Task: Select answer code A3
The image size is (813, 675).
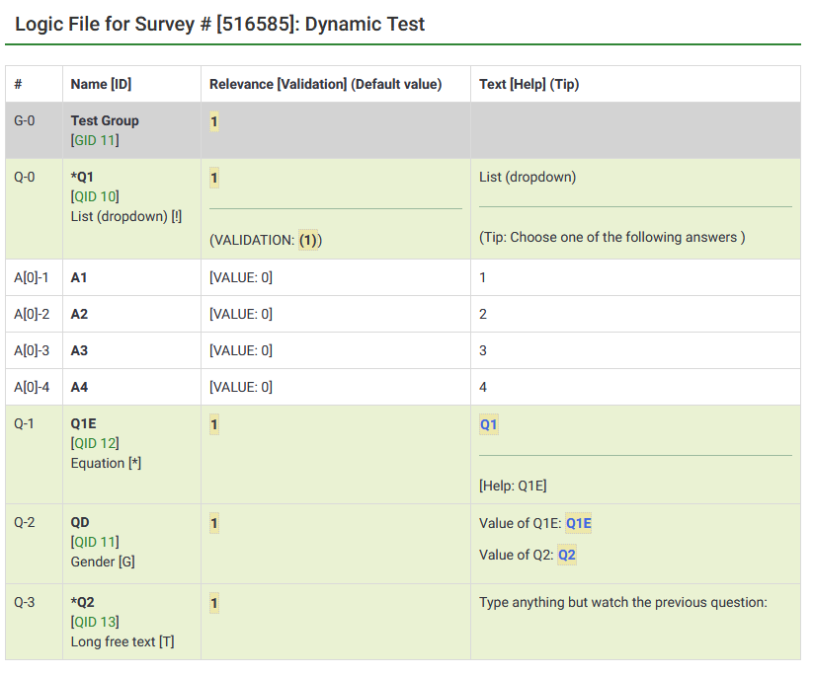Action: pyautogui.click(x=79, y=350)
